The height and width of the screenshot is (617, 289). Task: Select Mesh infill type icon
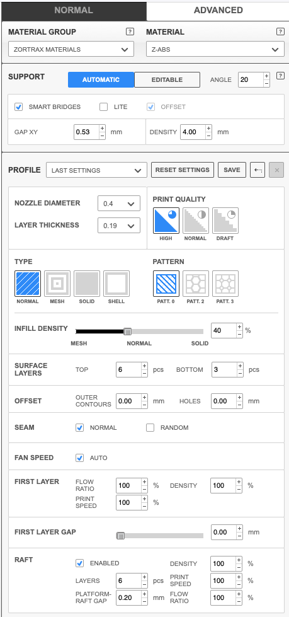57,284
